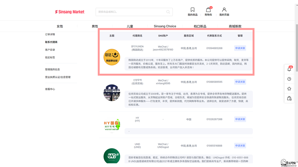Click the YUNDA agent description text
The image size is (298, 167).
click(x=189, y=63)
